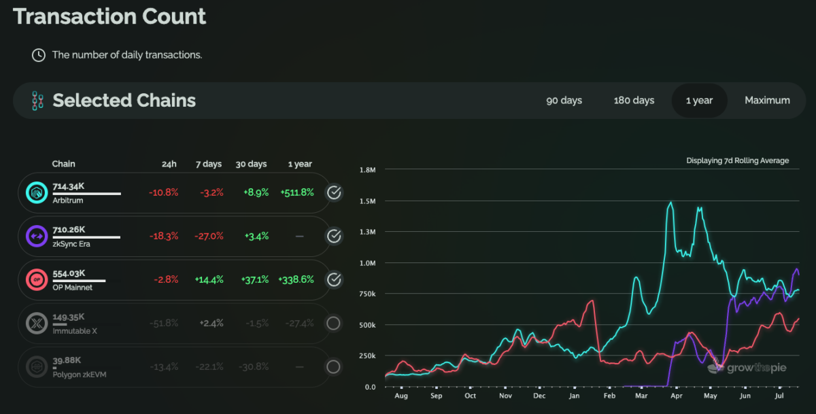Image resolution: width=816 pixels, height=414 pixels.
Task: Click the Arbitrum peak on the cyan line
Action: tap(671, 203)
